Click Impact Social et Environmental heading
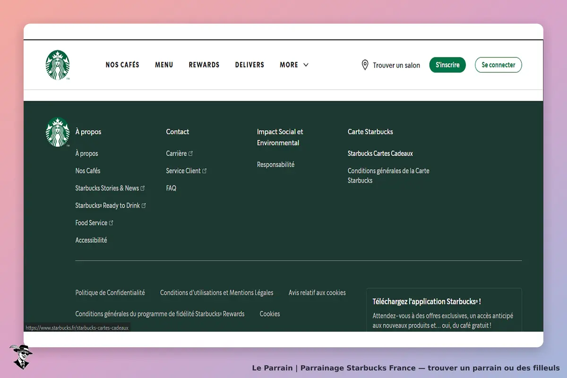The height and width of the screenshot is (378, 567). pyautogui.click(x=280, y=137)
